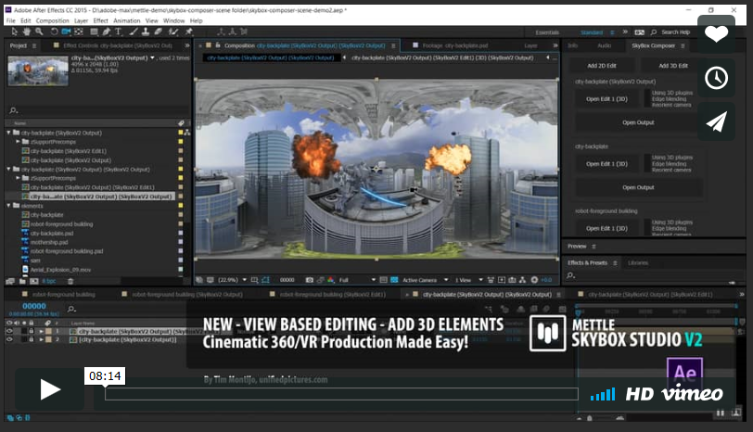The image size is (753, 432).
Task: Switch to the Audio panel tab
Action: pos(604,45)
